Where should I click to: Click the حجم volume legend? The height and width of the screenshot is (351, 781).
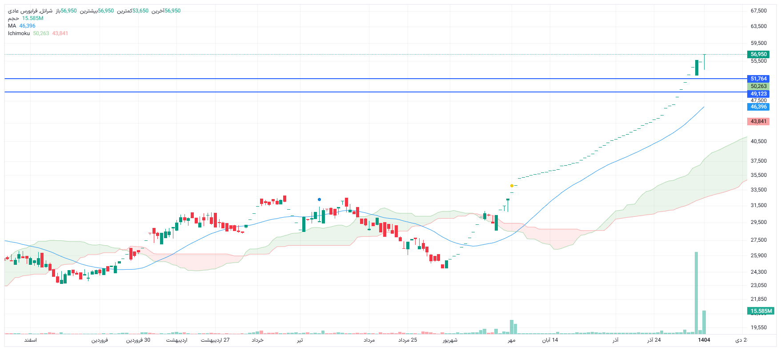click(x=13, y=18)
